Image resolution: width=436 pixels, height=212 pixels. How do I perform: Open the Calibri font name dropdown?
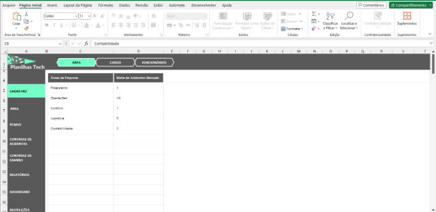[76, 16]
